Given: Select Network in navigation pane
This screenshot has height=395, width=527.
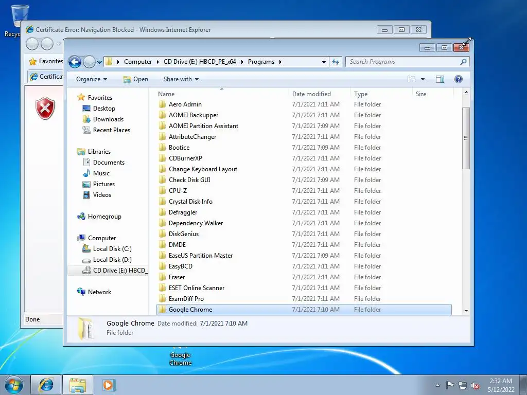Looking at the screenshot, I should point(99,292).
